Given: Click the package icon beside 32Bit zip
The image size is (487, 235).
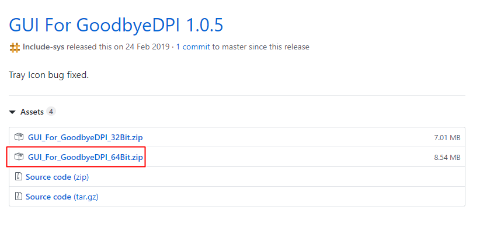Looking at the screenshot, I should 19,137.
